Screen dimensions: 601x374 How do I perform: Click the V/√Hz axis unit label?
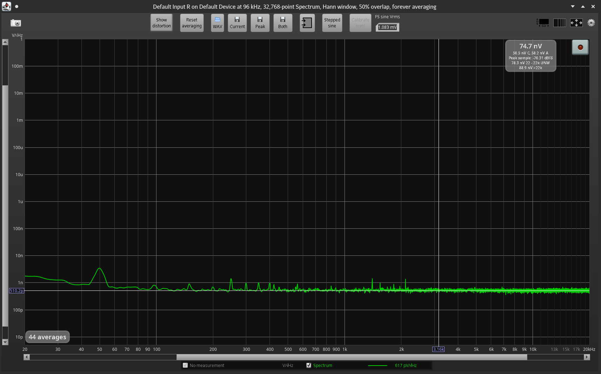point(17,35)
